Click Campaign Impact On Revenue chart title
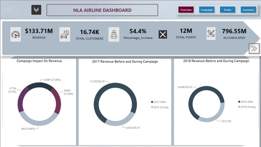261x147 pixels. (x=39, y=61)
